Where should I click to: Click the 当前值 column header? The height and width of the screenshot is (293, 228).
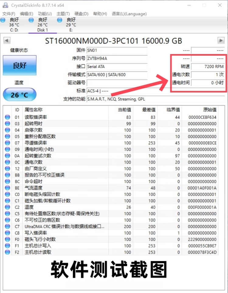(121, 110)
